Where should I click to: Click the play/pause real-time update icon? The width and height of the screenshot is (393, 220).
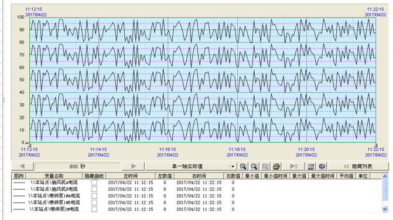[293, 166]
